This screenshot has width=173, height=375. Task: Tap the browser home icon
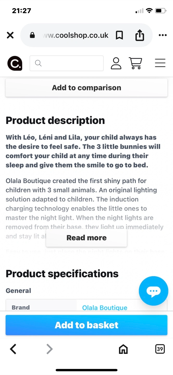[x=123, y=349]
